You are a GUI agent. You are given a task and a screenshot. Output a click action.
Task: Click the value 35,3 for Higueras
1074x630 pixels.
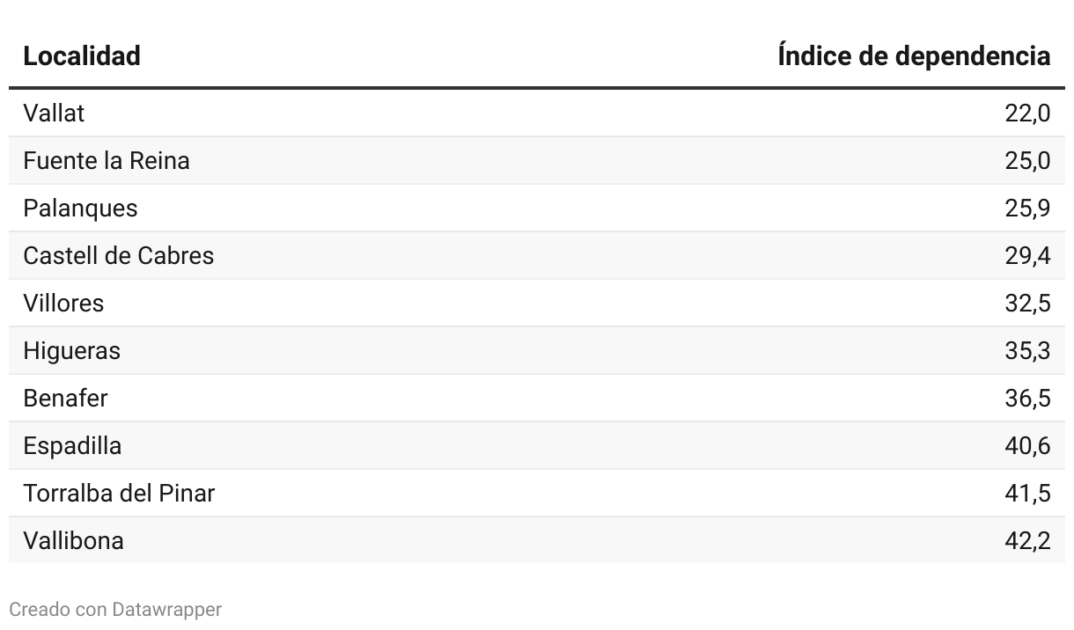click(x=1027, y=351)
